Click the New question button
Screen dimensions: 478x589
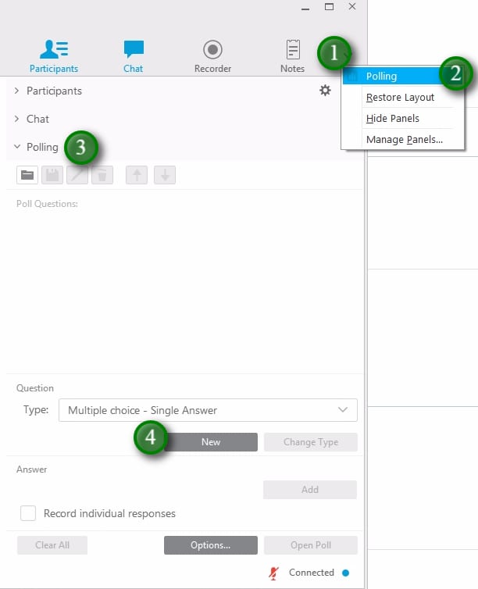(x=211, y=442)
